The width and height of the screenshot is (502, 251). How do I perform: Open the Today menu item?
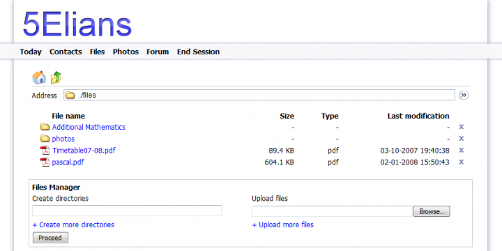click(31, 52)
